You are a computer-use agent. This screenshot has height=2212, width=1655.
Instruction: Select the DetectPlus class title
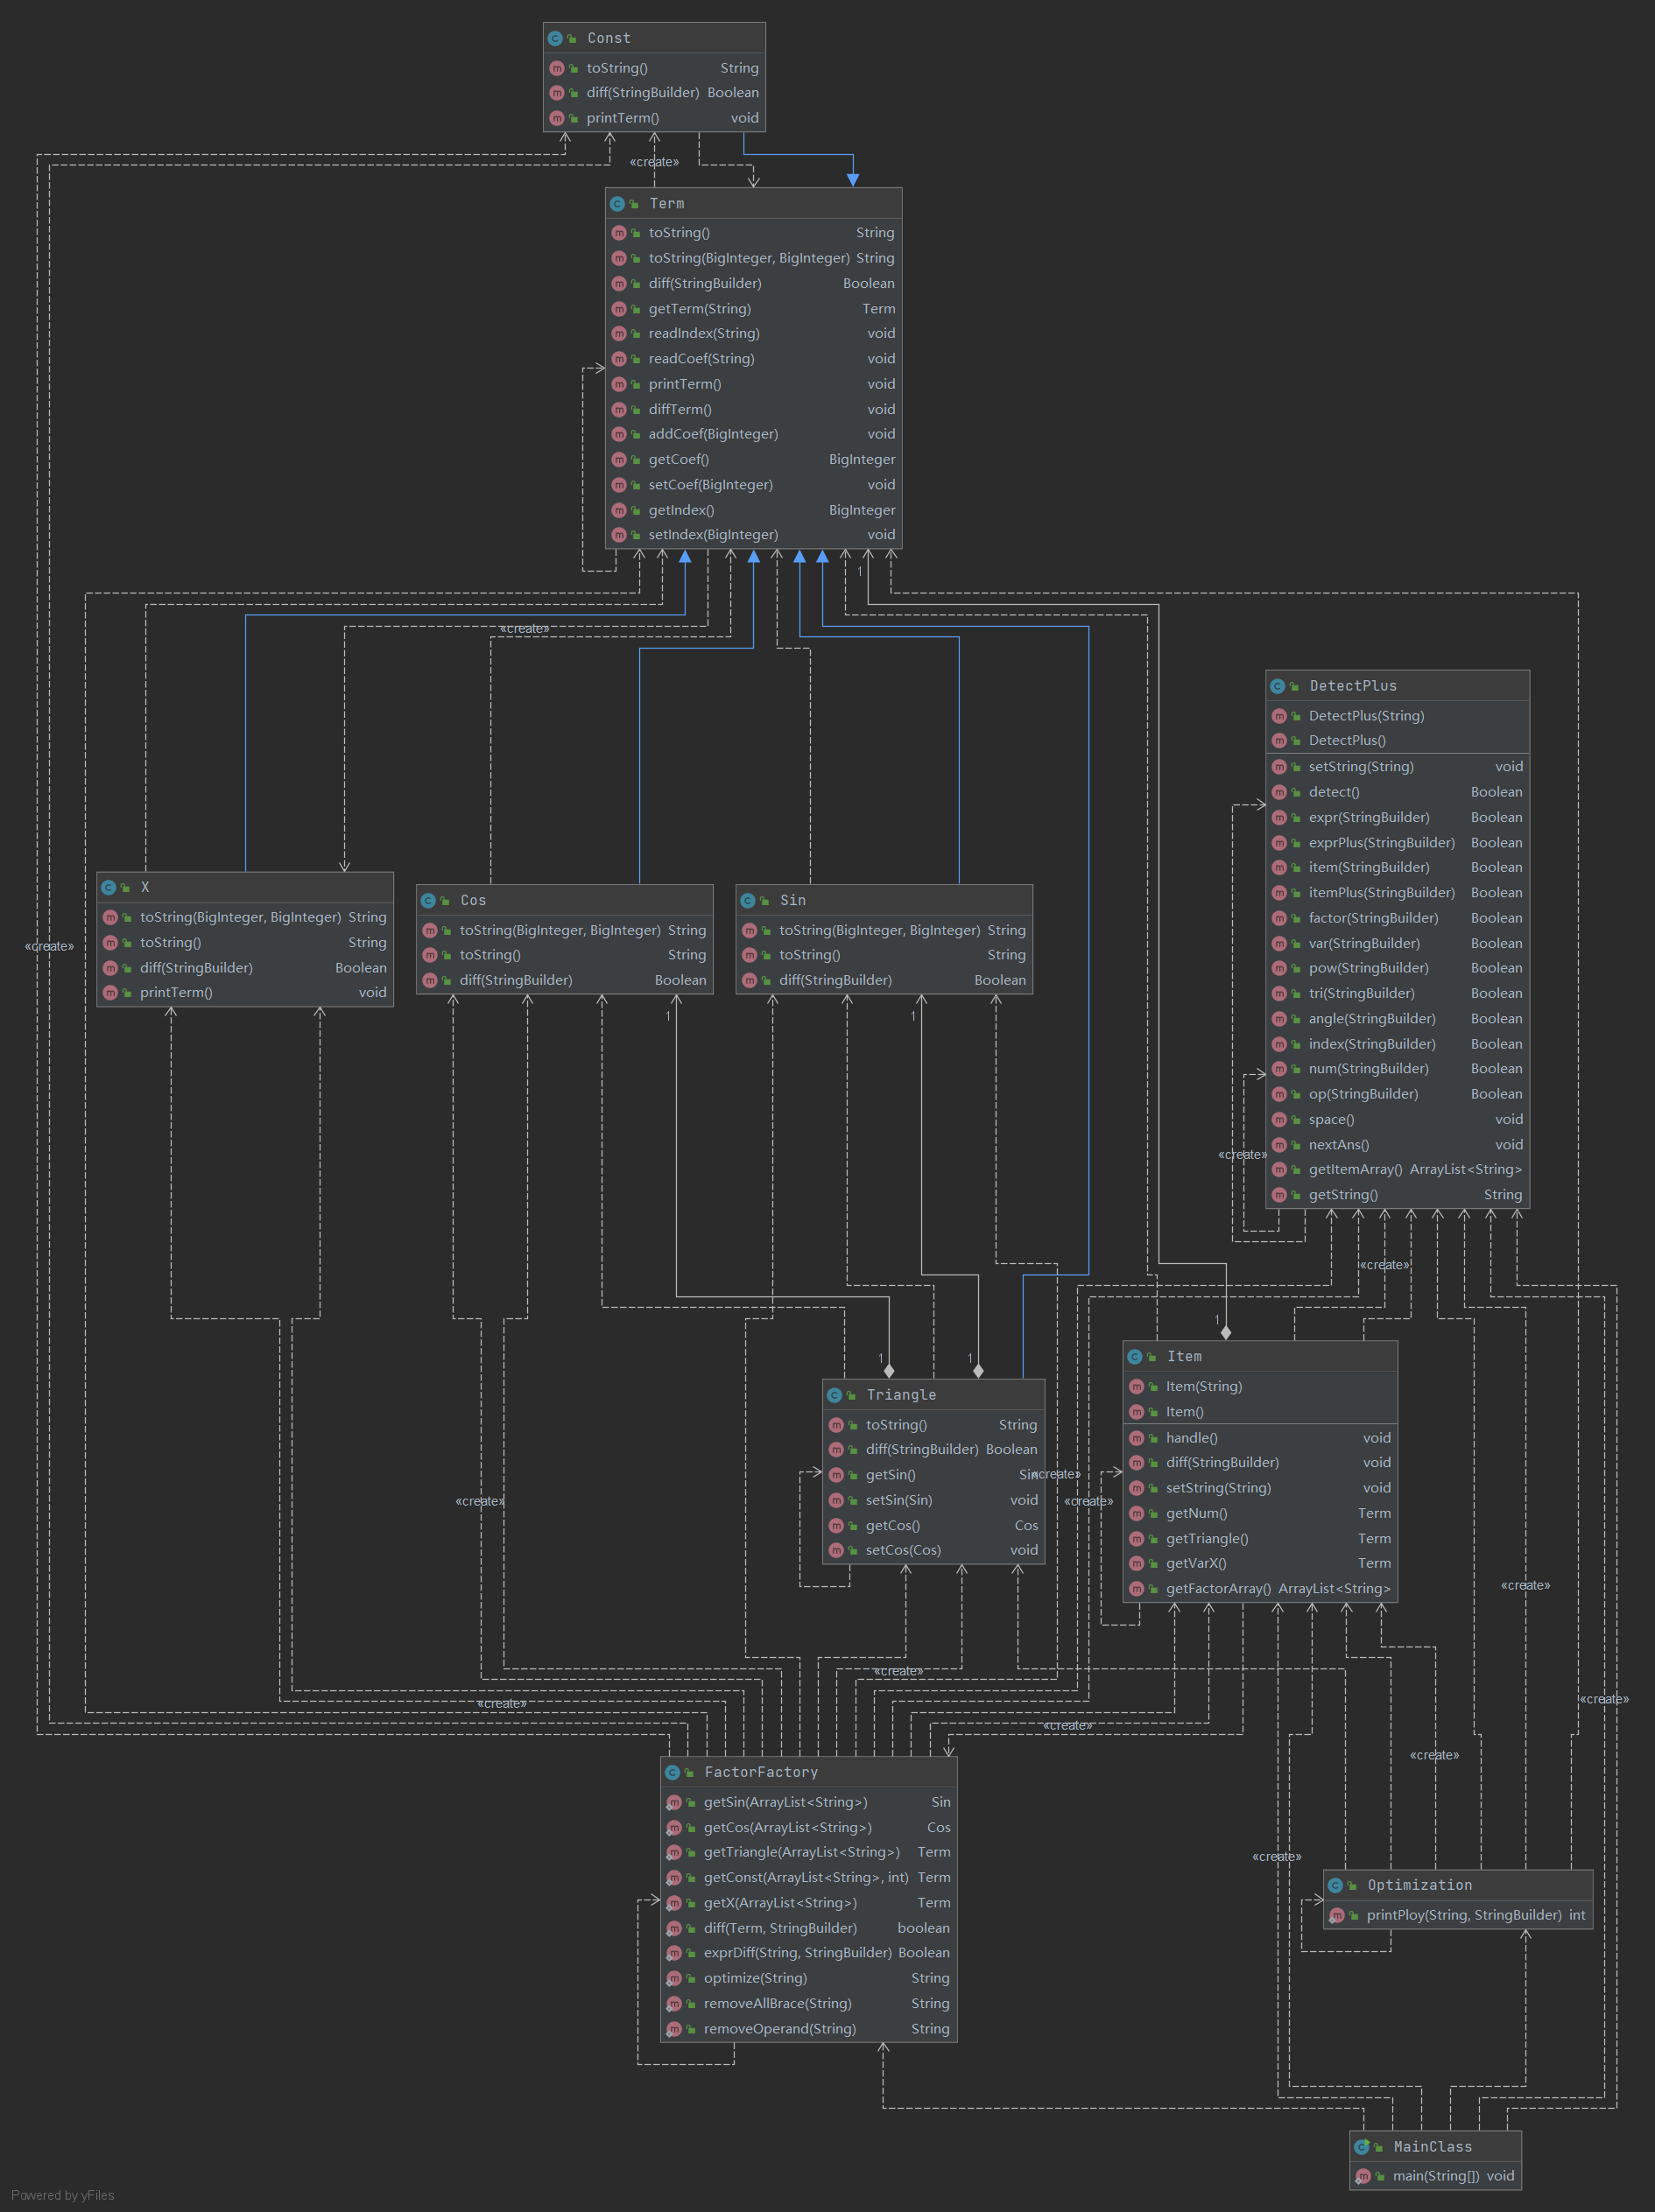click(x=1353, y=686)
